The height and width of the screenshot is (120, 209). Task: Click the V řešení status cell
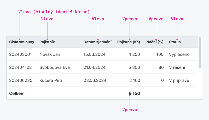point(177,67)
